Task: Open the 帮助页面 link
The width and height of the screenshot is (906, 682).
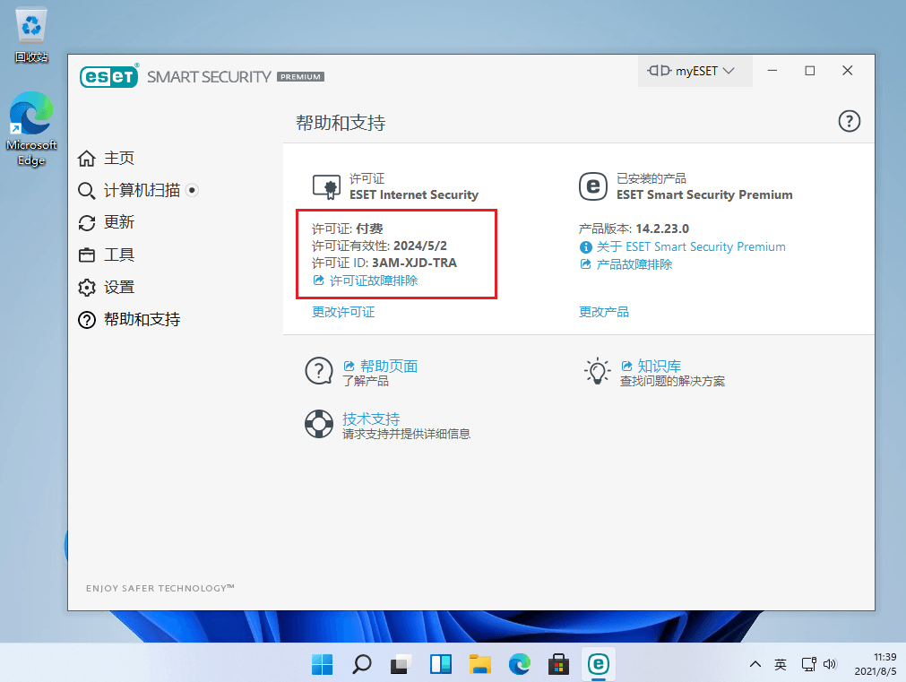Action: pyautogui.click(x=388, y=366)
